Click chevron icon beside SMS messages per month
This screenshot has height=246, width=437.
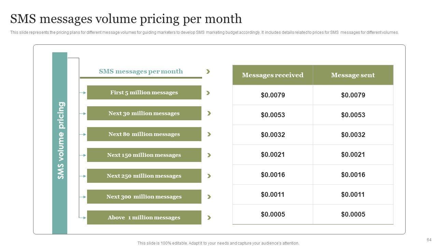(x=208, y=71)
